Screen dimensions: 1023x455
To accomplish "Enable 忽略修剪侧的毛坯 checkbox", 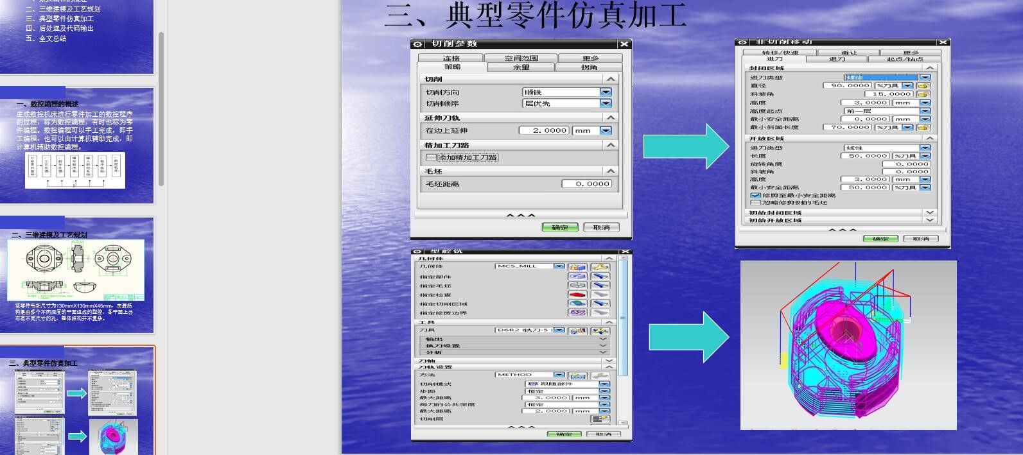I will (755, 203).
